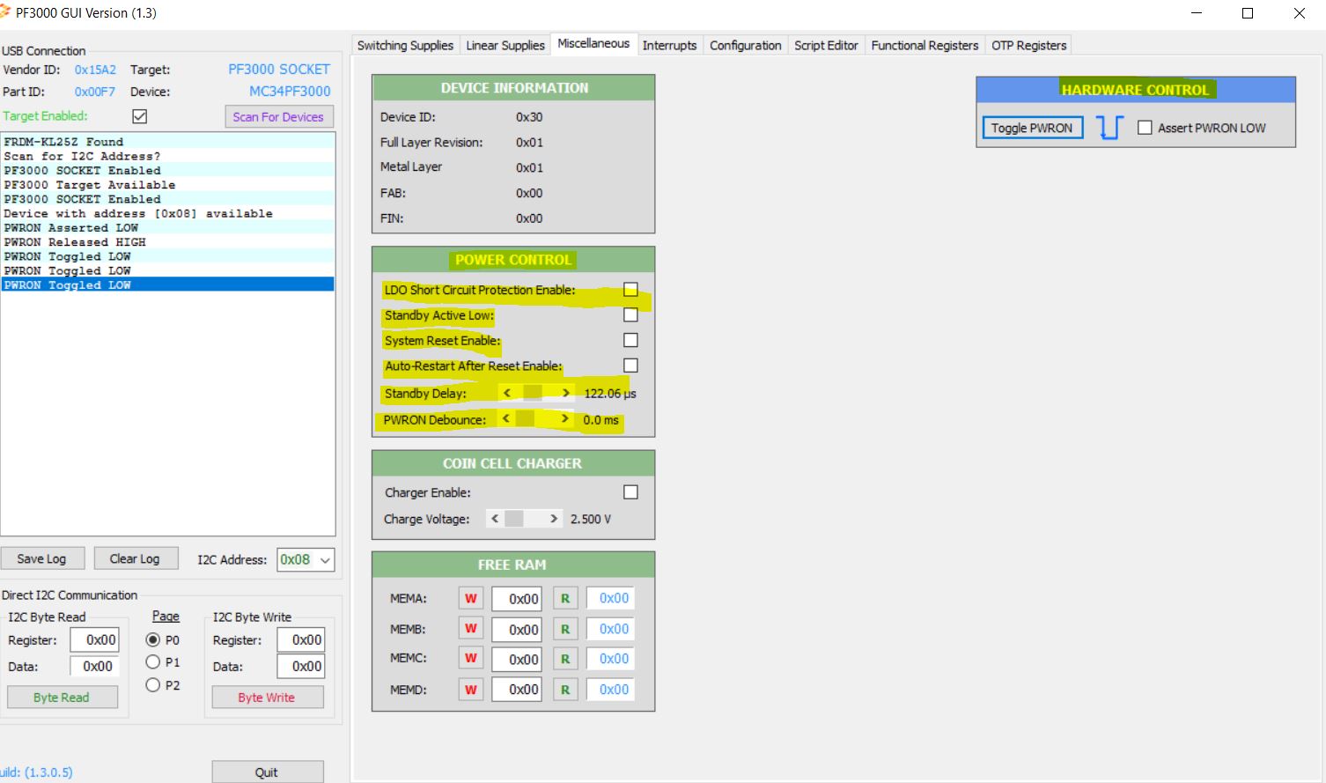Select page P1 radio button
The height and width of the screenshot is (783, 1326).
coord(153,662)
